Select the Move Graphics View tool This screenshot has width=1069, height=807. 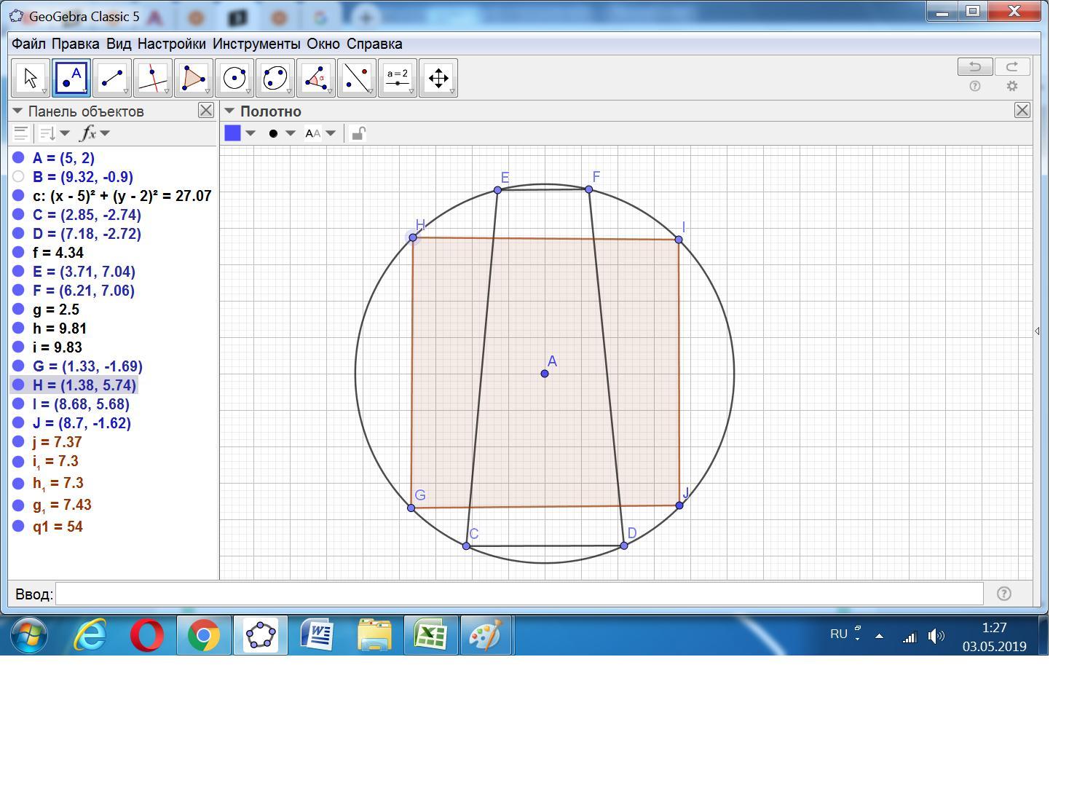coord(438,78)
